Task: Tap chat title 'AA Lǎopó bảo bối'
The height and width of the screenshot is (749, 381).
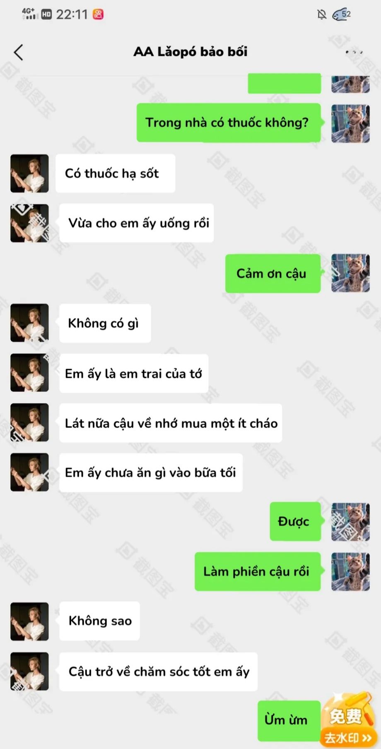Action: coord(190,52)
